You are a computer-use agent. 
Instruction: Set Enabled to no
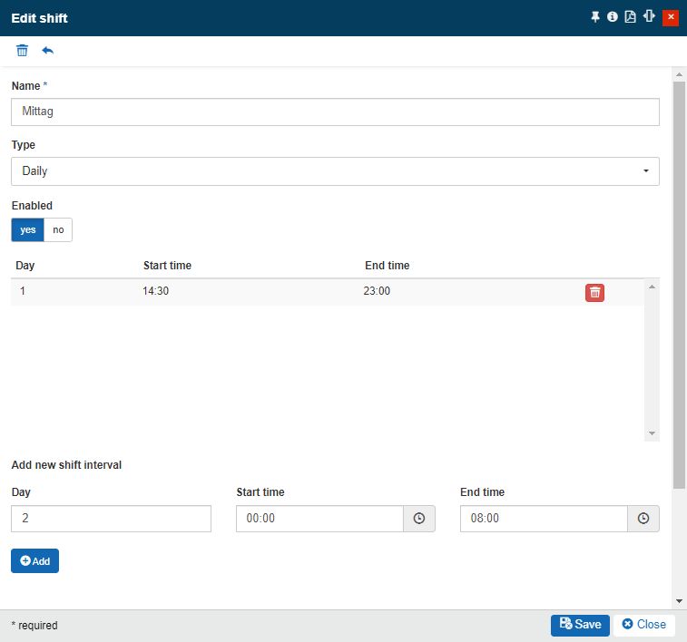[58, 230]
